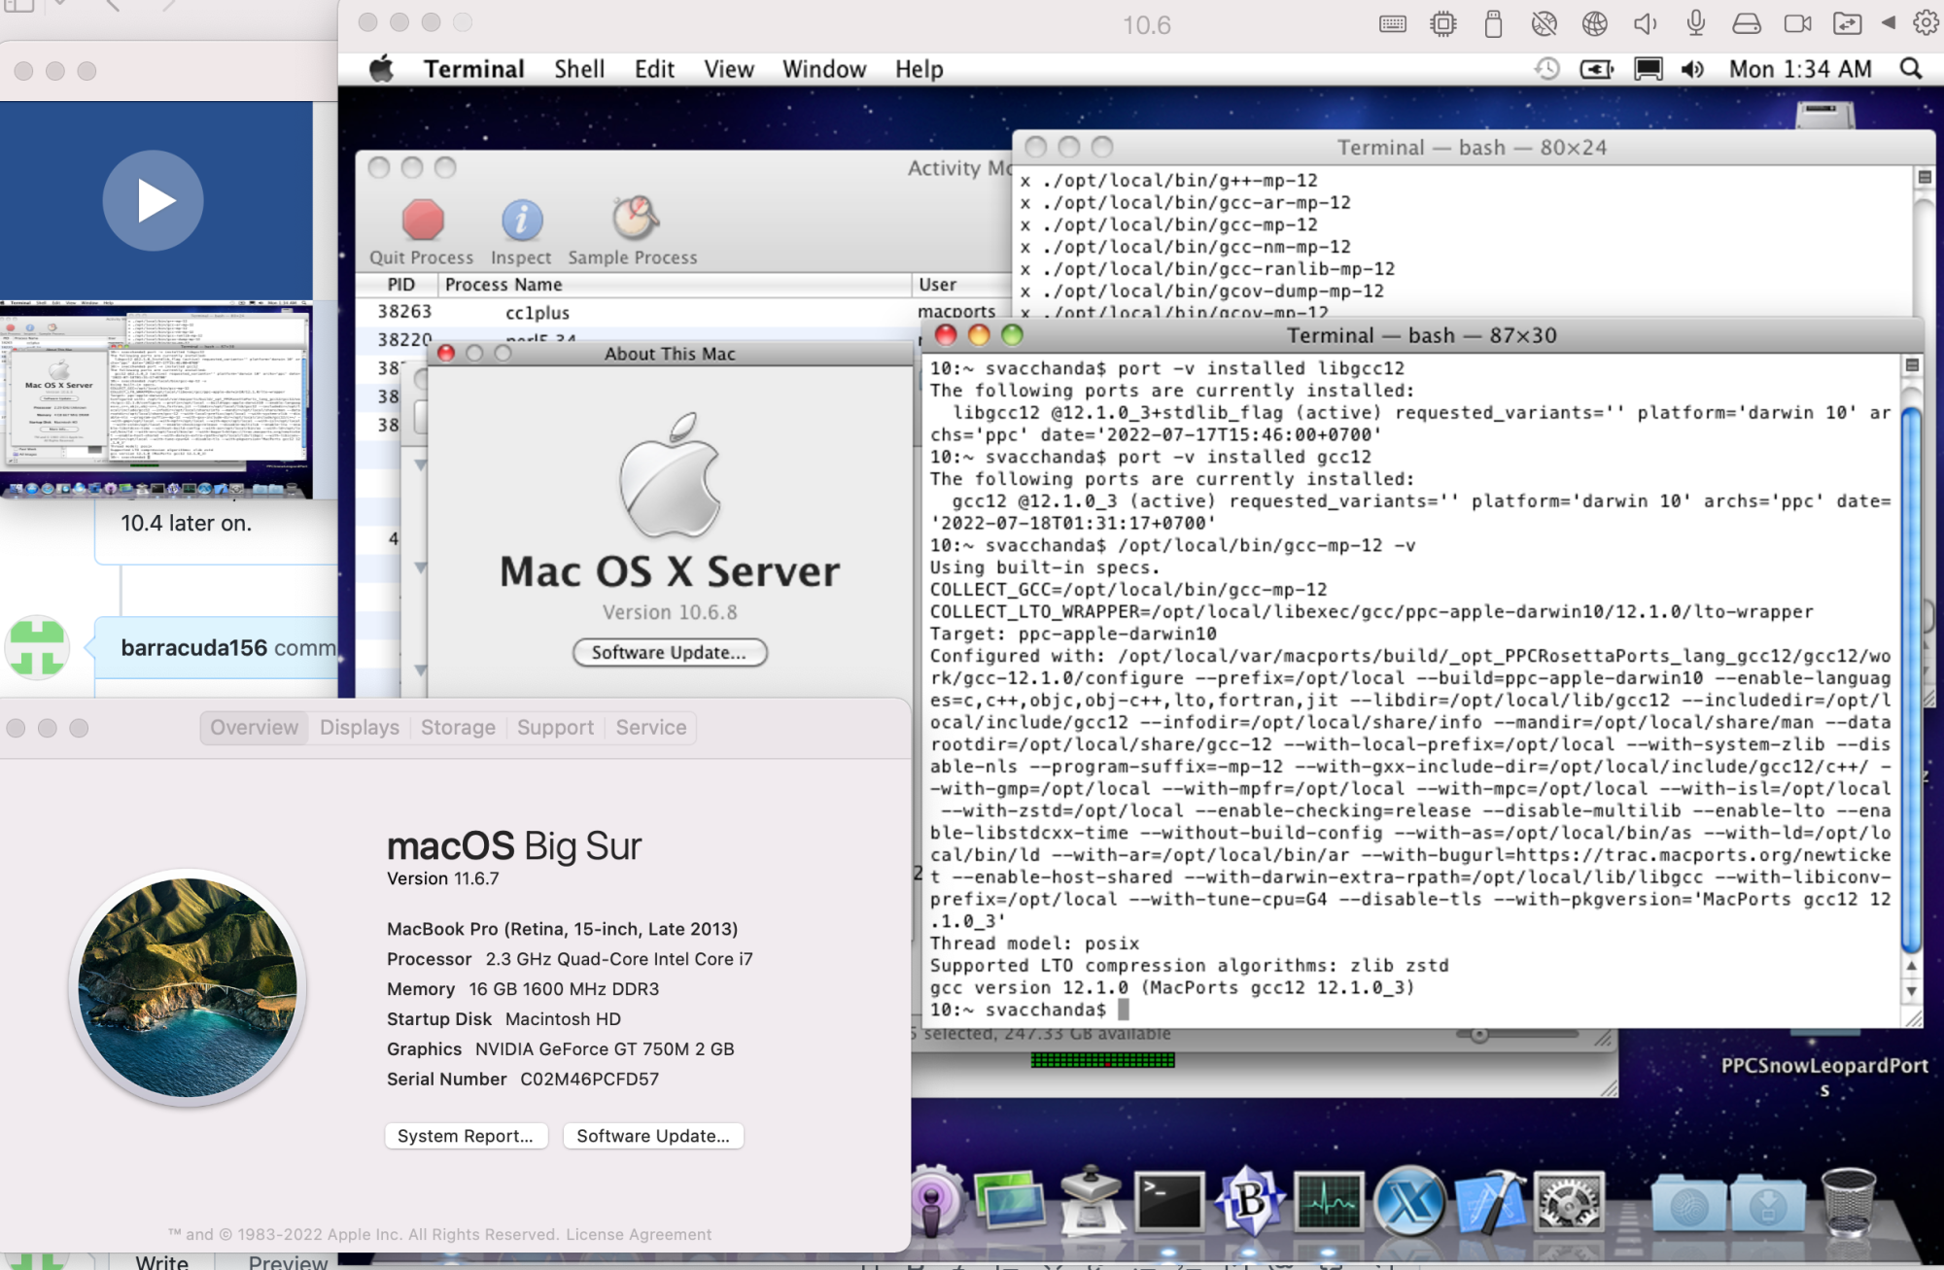Click Quit Process in Activity Monitor
Image resolution: width=1944 pixels, height=1270 pixels.
point(422,232)
